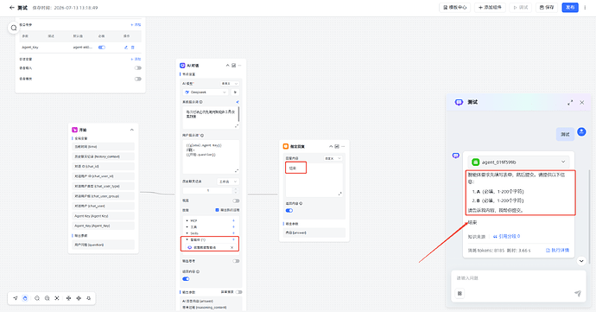Open 执行详情 link in the chat reply
Screen dimensions: 596x312
point(558,250)
